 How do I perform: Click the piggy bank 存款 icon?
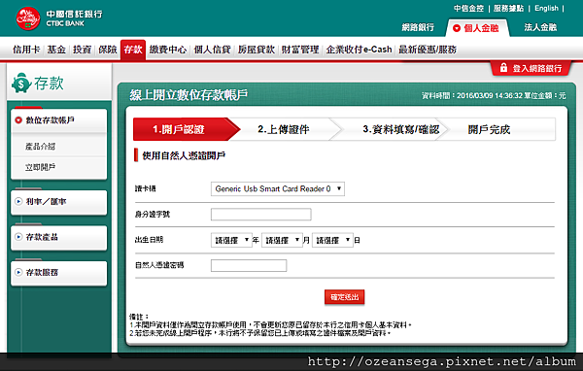coord(21,84)
